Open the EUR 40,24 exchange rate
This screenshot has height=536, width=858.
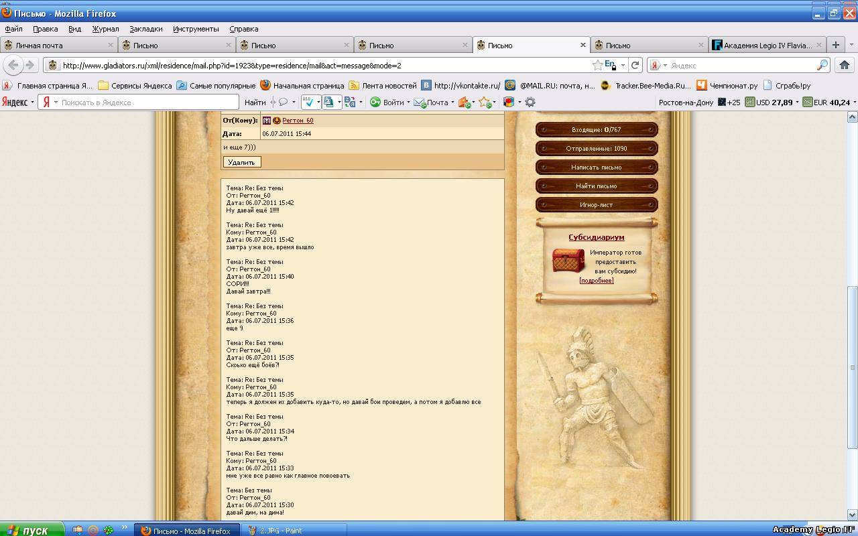click(x=826, y=103)
